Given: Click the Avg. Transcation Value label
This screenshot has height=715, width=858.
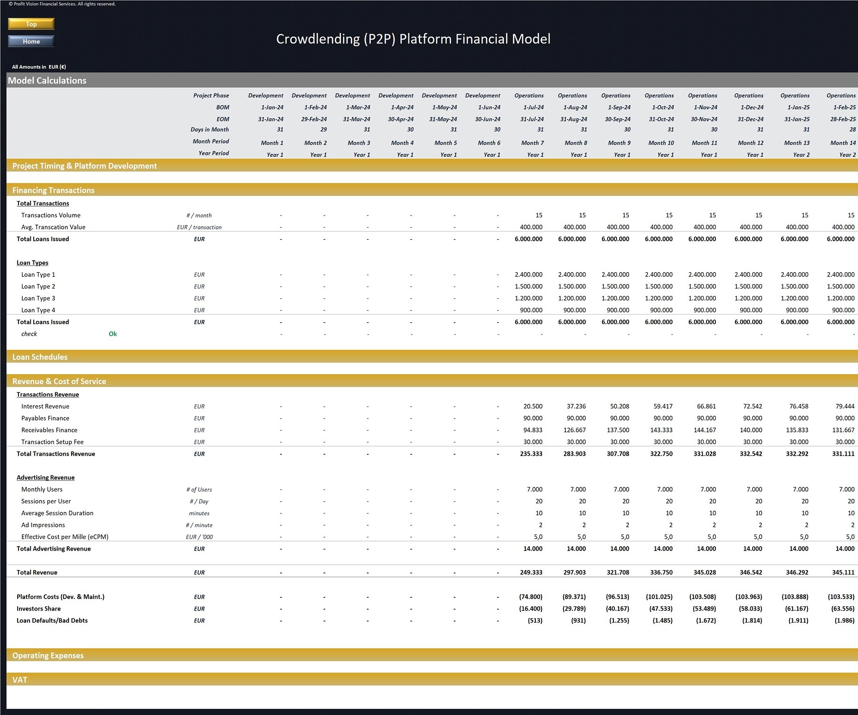Looking at the screenshot, I should [53, 227].
